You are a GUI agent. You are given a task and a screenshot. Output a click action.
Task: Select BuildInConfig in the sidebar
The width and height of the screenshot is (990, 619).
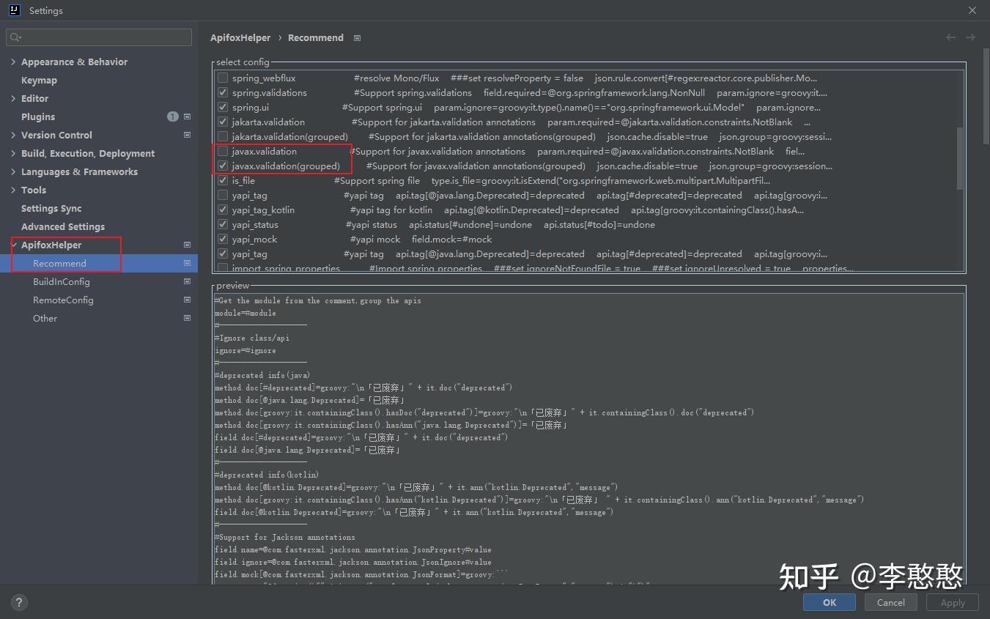[x=63, y=281]
